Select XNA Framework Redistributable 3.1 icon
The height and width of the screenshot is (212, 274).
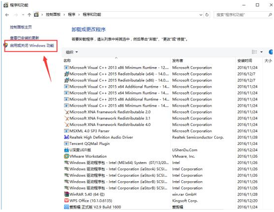tap(66, 118)
